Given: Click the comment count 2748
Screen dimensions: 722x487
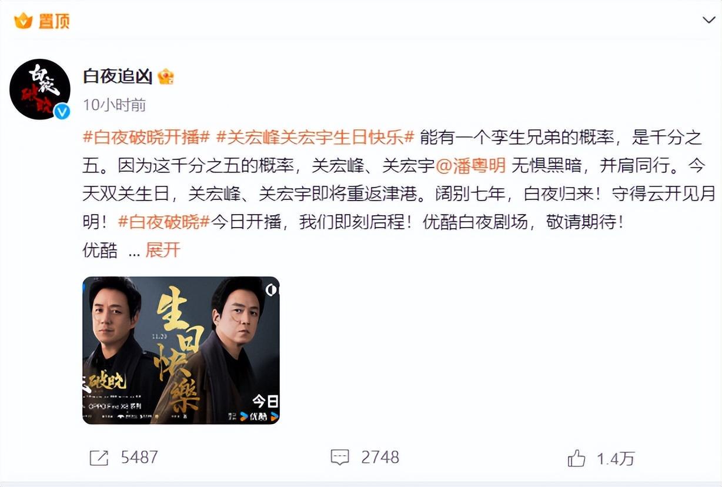Looking at the screenshot, I should click(380, 458).
